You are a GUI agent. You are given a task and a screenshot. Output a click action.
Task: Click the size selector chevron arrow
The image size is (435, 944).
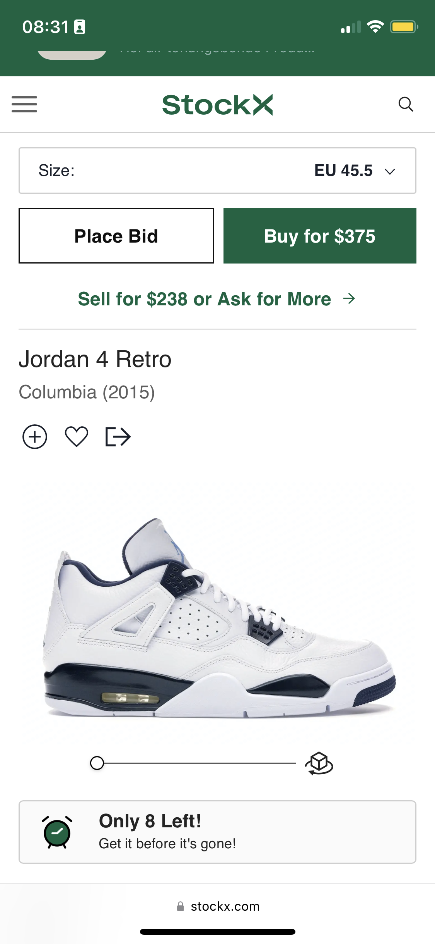[390, 171]
